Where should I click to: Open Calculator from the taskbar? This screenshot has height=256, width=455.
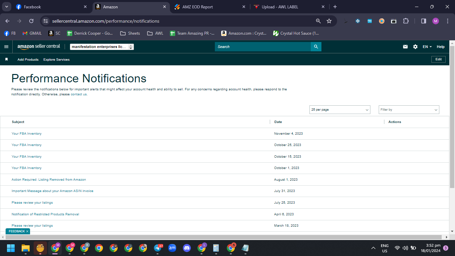tap(216, 248)
